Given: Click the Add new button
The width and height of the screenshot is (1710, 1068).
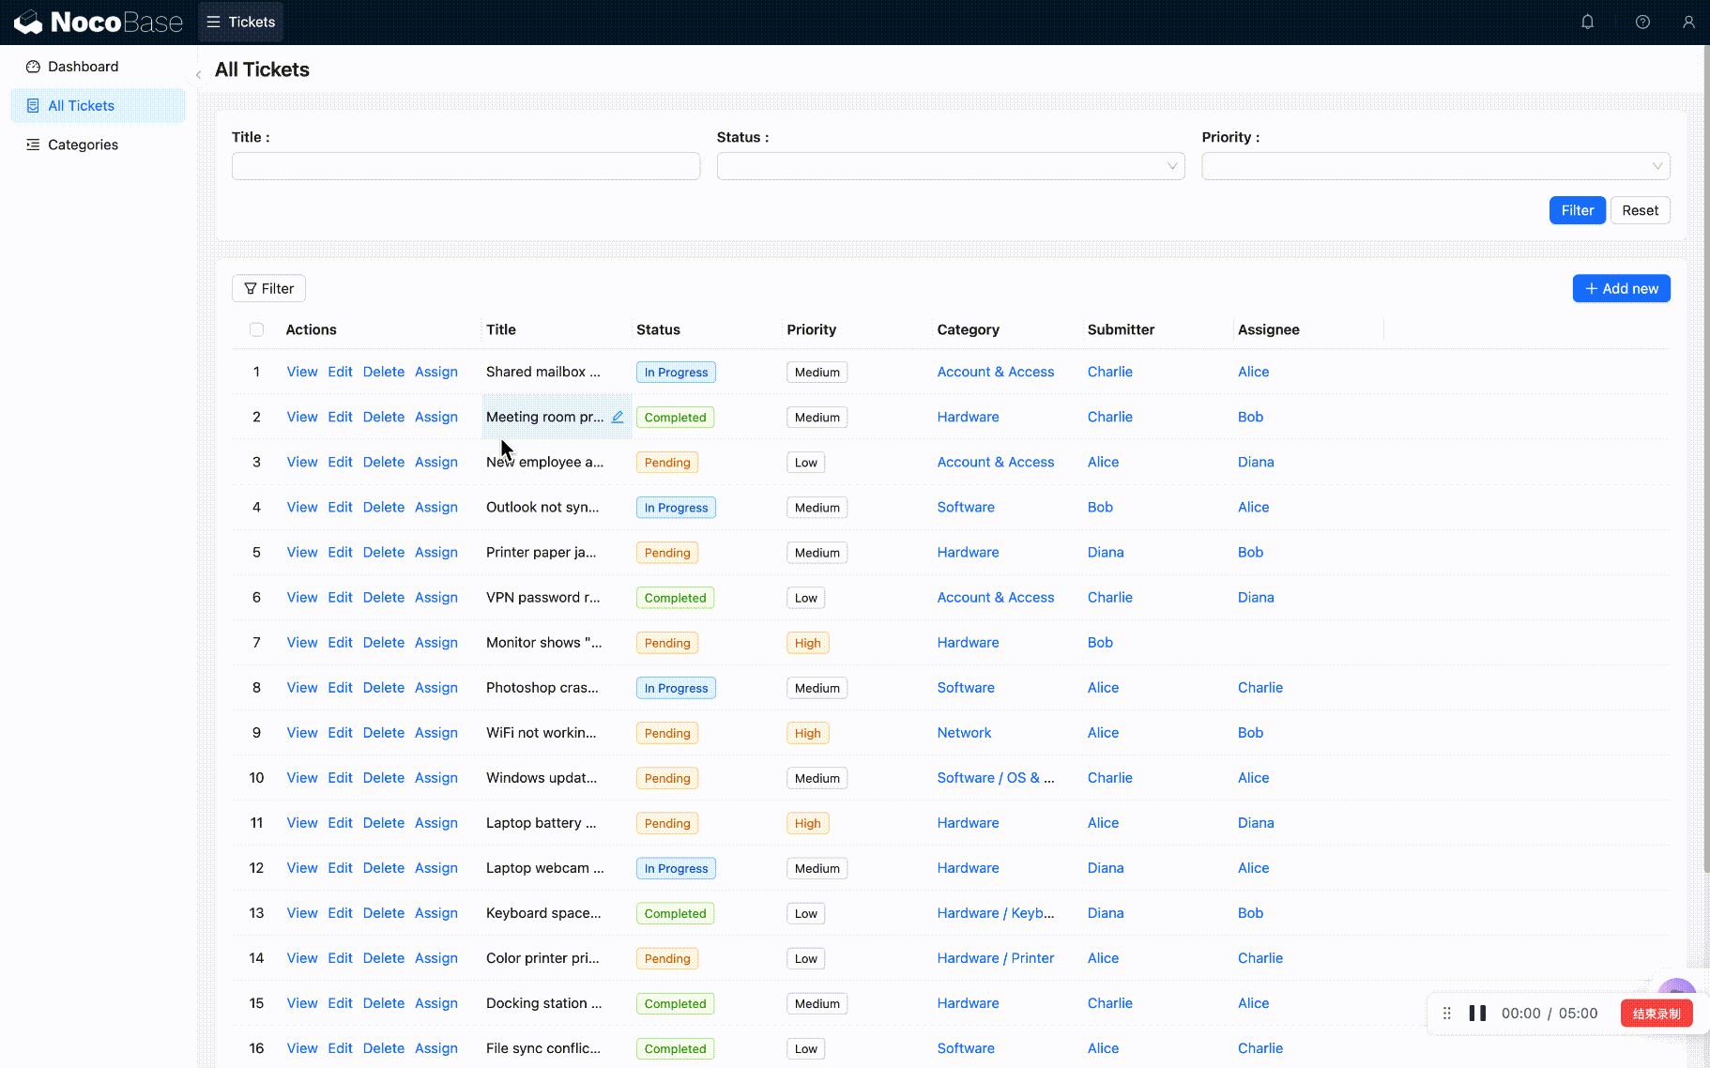Looking at the screenshot, I should pos(1621,288).
